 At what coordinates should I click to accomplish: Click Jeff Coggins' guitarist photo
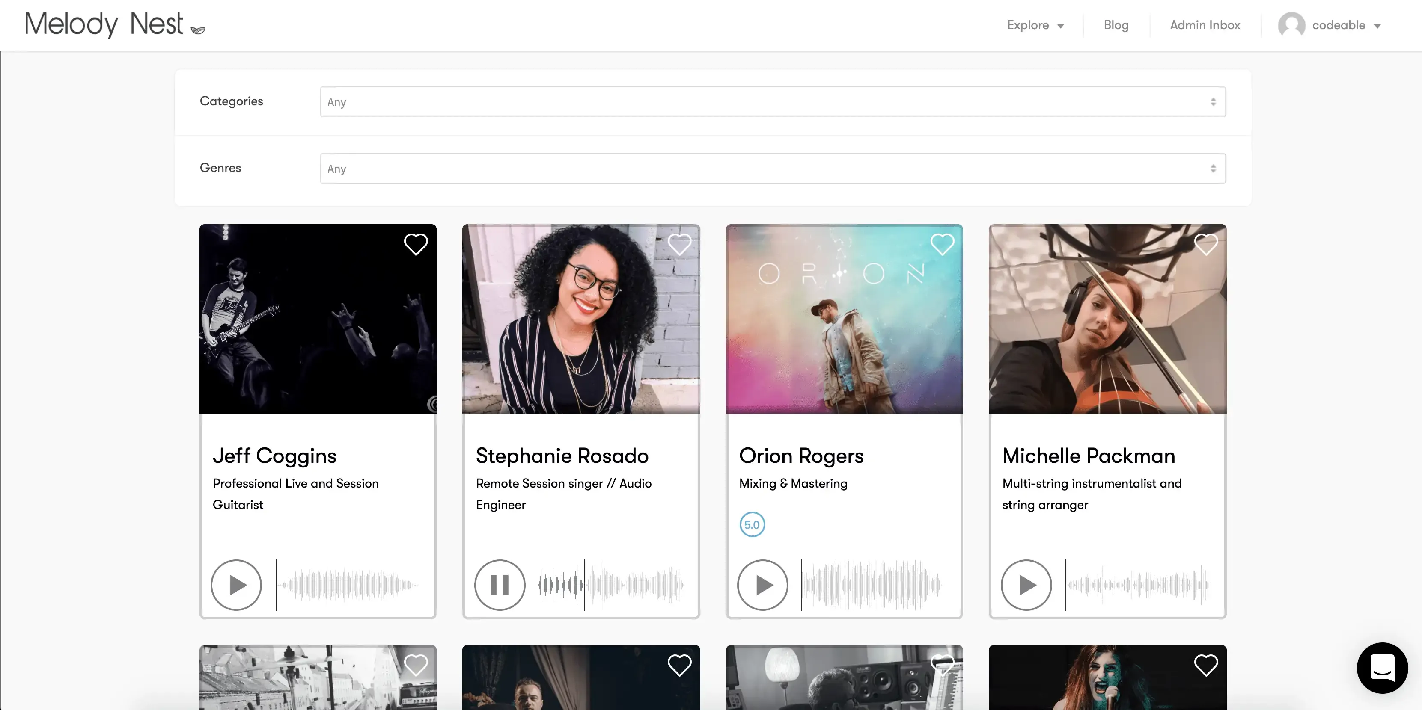pyautogui.click(x=318, y=319)
